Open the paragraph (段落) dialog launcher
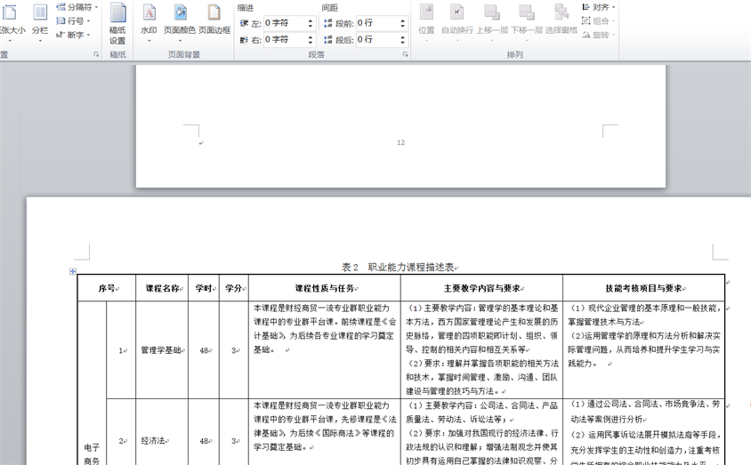Viewport: 751px width, 465px height. pos(405,55)
